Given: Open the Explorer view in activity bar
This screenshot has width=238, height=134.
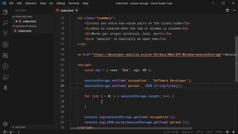Looking at the screenshot, I should click(x=5, y=12).
